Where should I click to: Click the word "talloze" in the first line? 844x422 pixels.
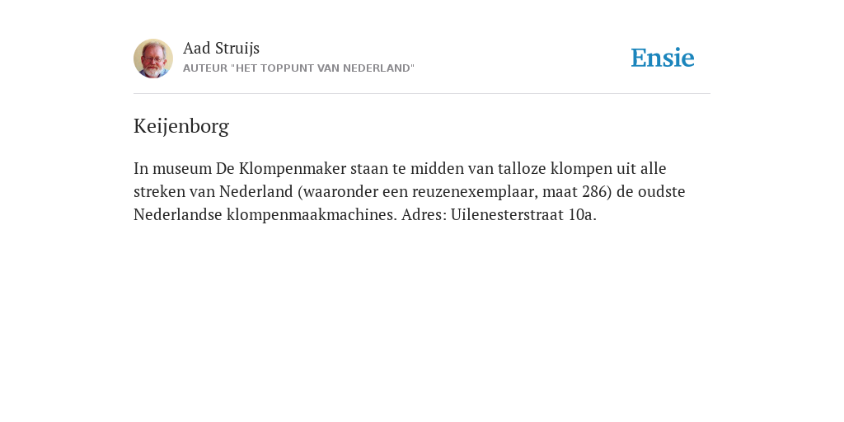522,168
